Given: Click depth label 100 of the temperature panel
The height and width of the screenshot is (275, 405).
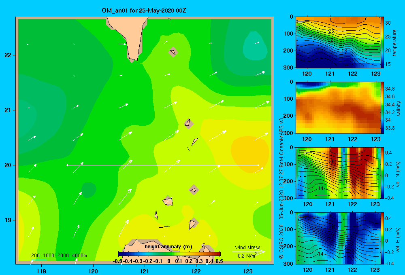Looking at the screenshot, I should [288, 34].
